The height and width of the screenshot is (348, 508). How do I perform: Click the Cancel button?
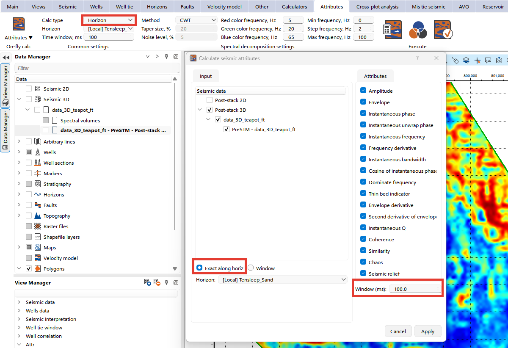click(x=398, y=331)
